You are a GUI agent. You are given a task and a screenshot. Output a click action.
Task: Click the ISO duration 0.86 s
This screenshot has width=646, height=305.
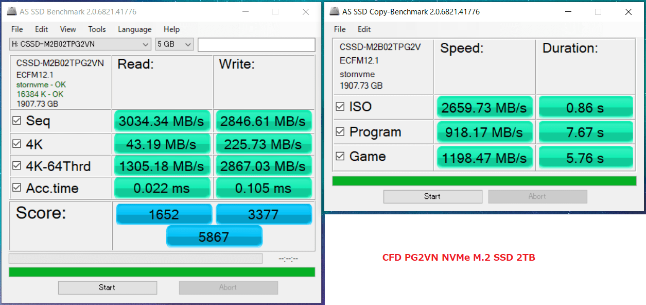click(586, 108)
